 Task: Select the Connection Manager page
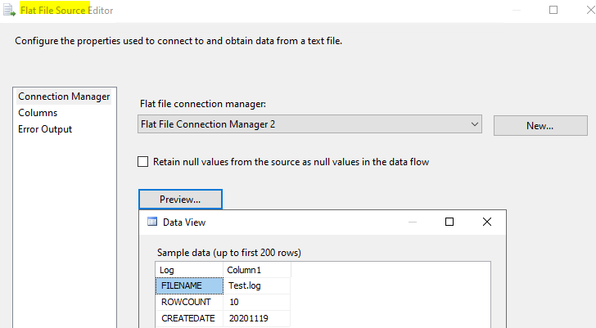(x=64, y=97)
